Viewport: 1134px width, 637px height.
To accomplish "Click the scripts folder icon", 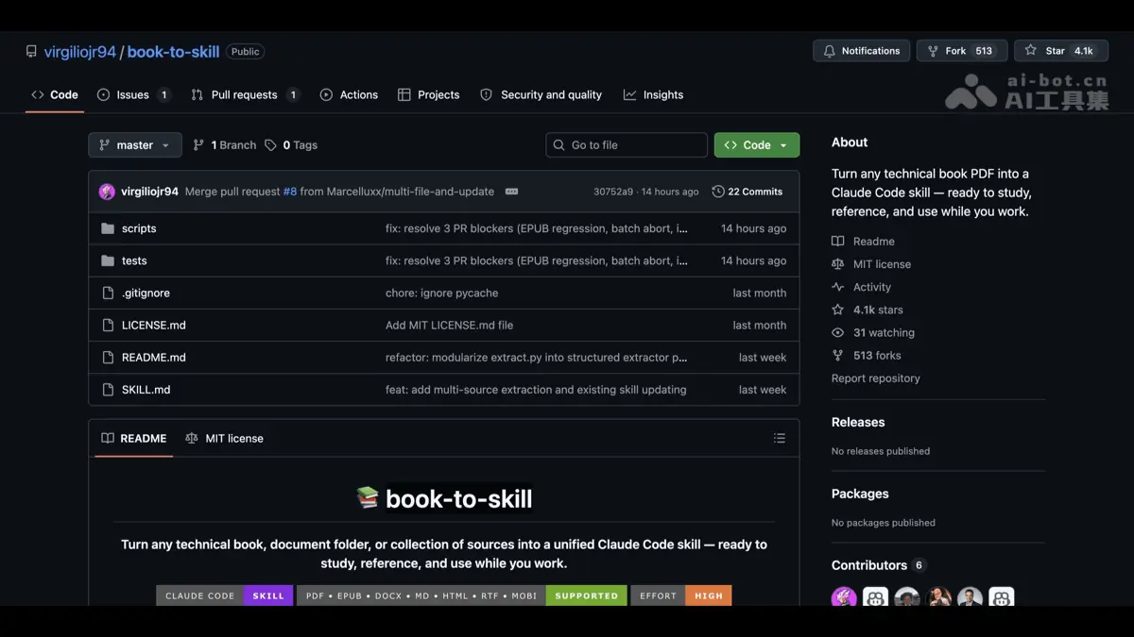I will pos(108,228).
